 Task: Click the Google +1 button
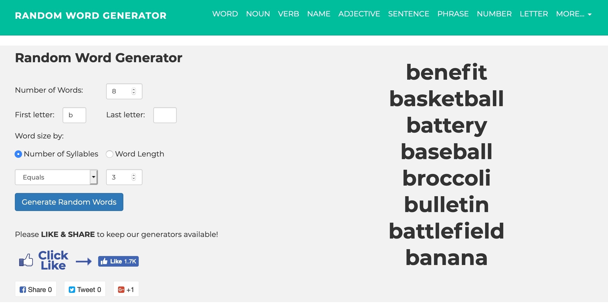[126, 289]
